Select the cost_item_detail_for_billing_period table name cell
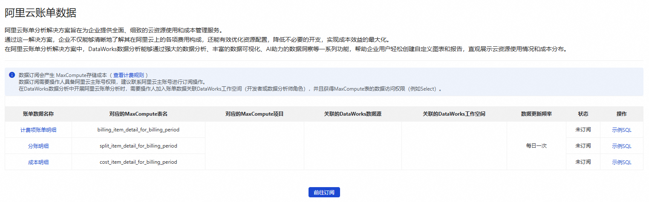649x202 pixels. 138,162
